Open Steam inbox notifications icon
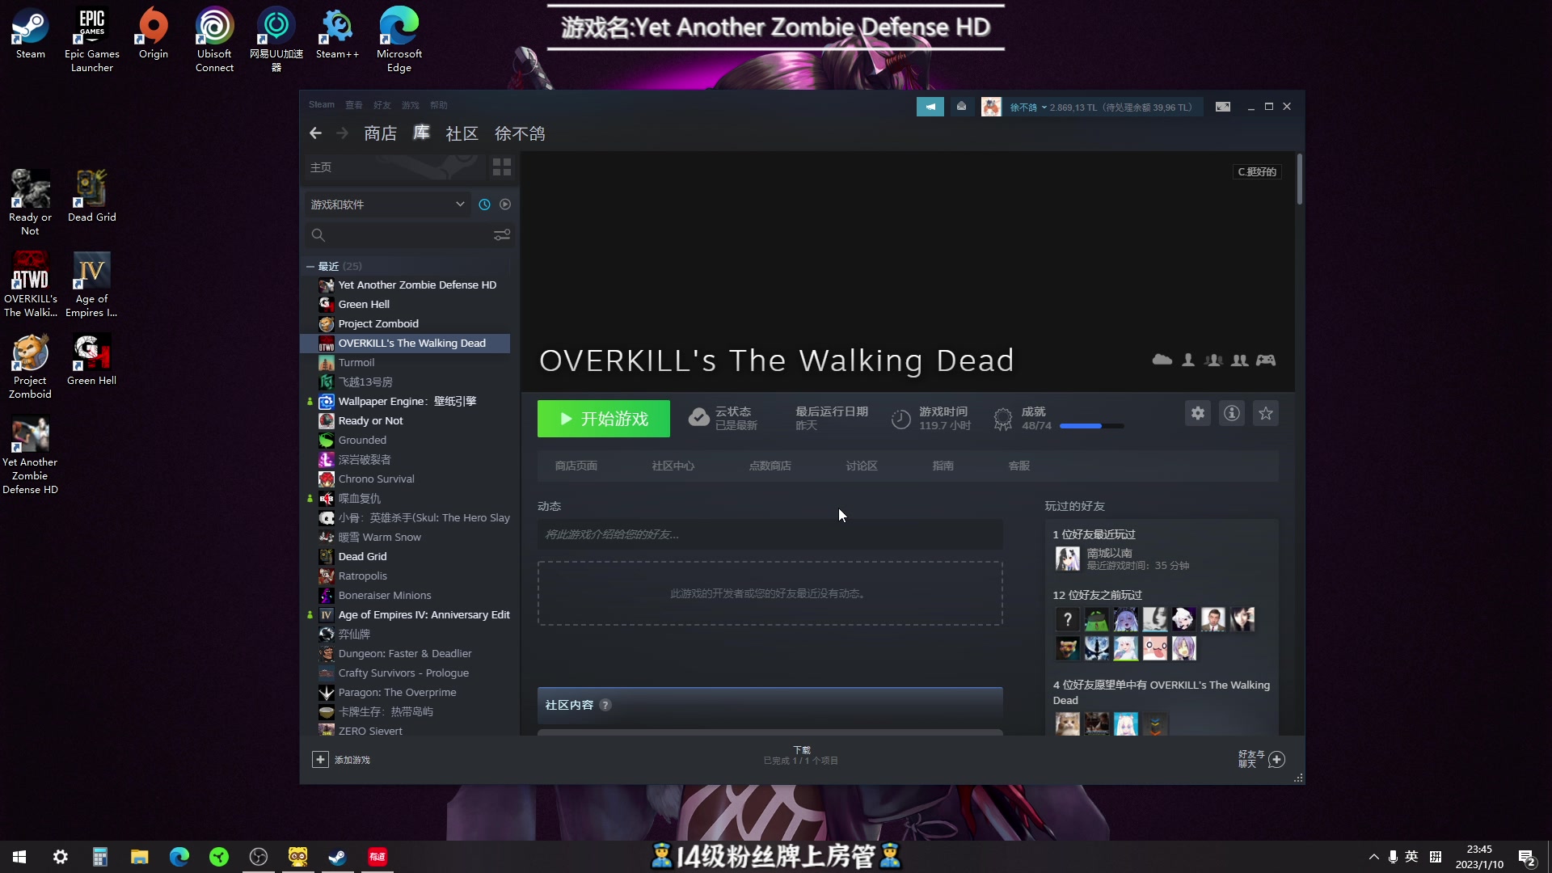This screenshot has height=873, width=1552. [961, 107]
